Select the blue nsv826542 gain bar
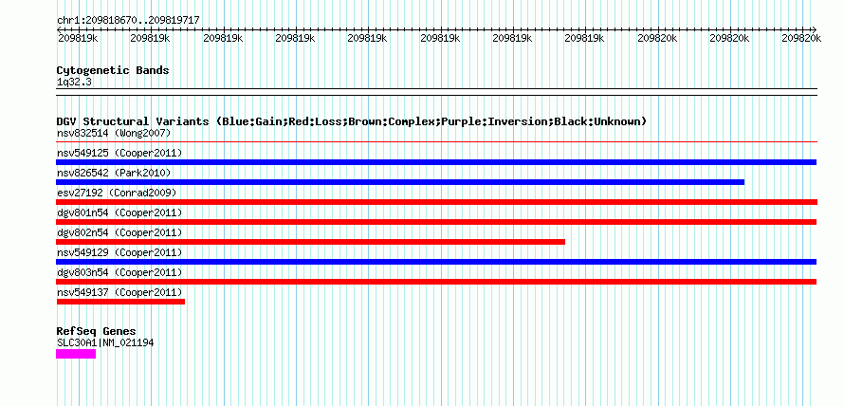 [400, 182]
